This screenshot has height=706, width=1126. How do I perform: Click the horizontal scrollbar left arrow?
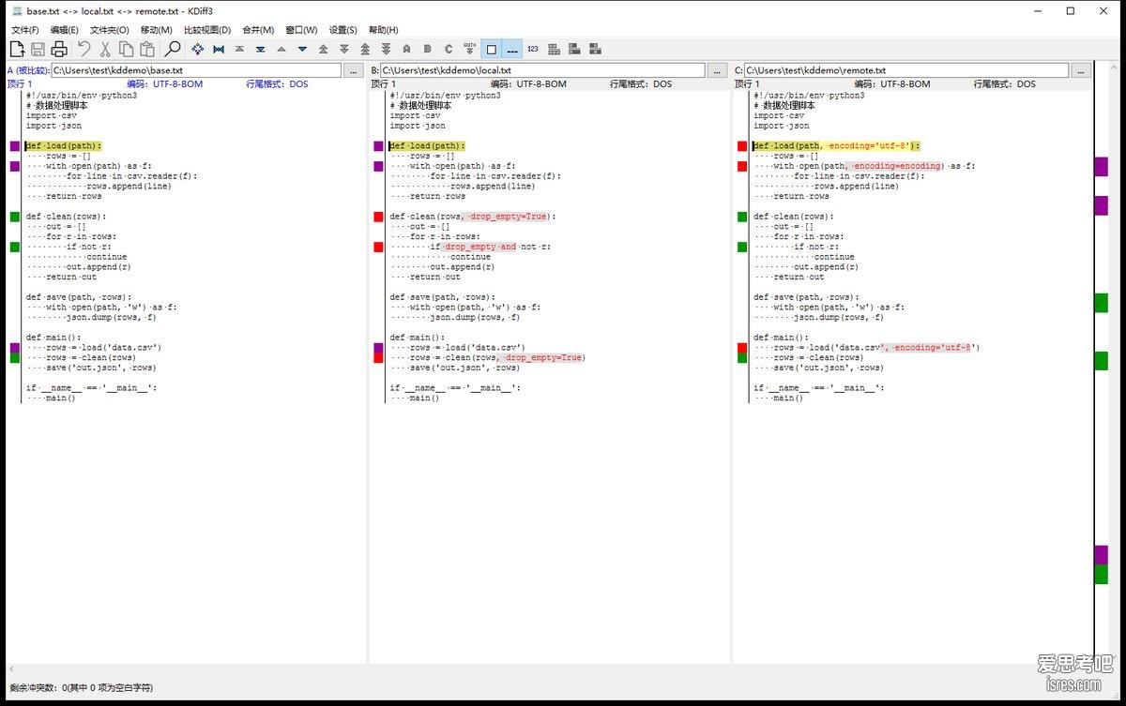coord(11,668)
